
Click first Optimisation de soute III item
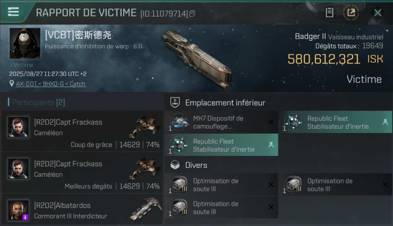point(221,185)
